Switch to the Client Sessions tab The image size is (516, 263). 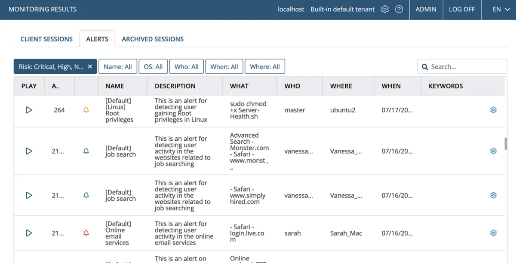(46, 39)
